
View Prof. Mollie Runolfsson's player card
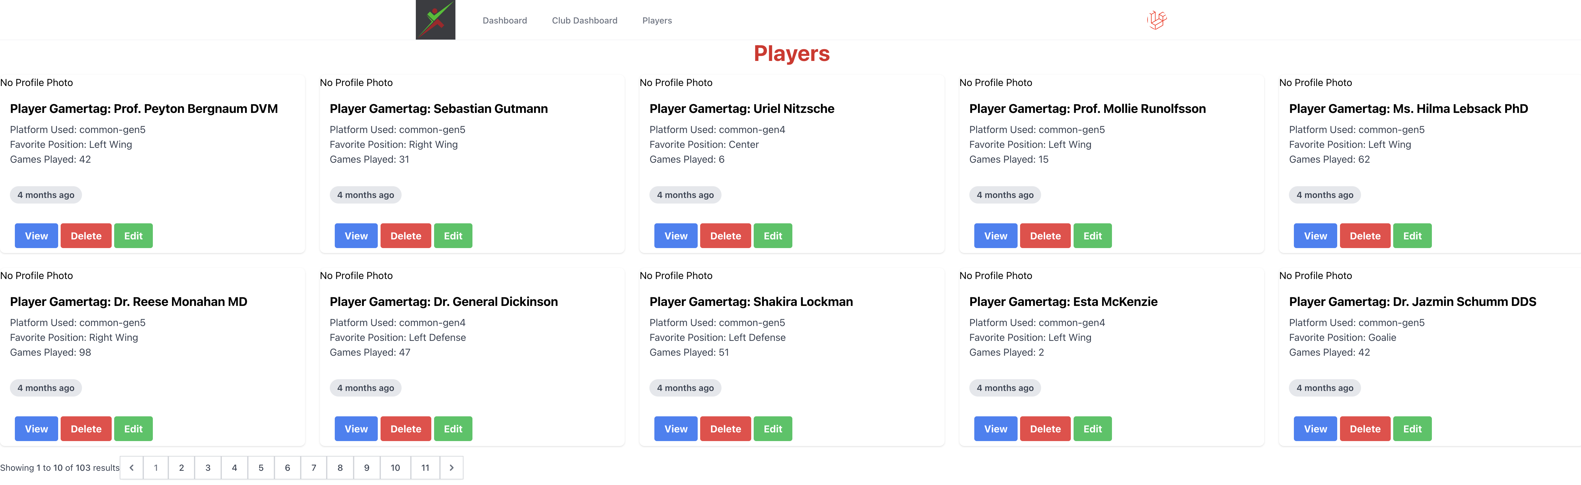(996, 236)
